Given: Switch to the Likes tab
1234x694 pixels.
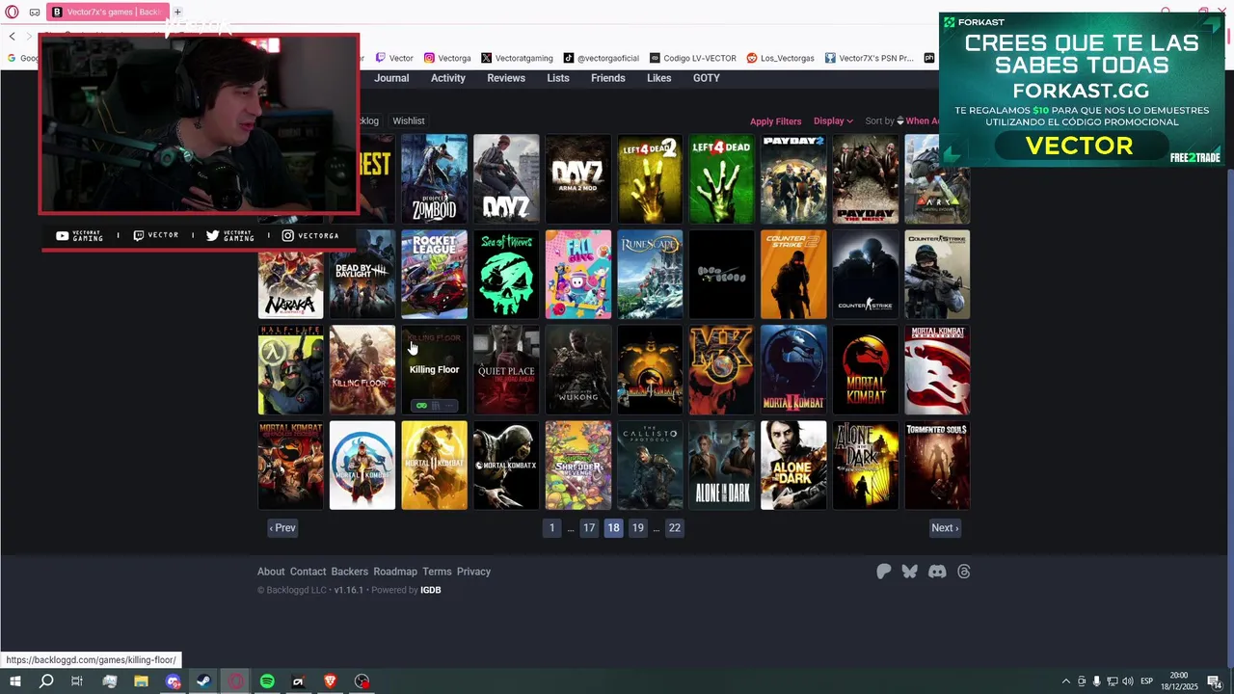Looking at the screenshot, I should coord(659,78).
